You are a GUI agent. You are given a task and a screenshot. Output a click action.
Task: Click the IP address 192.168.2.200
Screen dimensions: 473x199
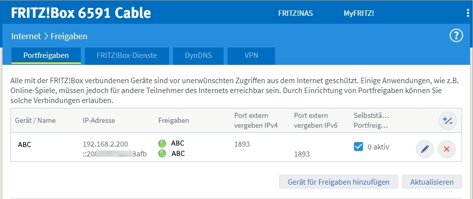[x=106, y=144]
